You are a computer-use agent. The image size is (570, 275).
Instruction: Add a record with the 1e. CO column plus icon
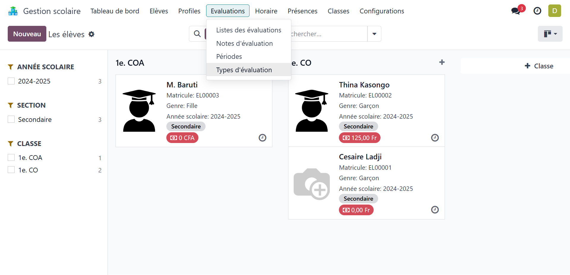[x=442, y=62]
